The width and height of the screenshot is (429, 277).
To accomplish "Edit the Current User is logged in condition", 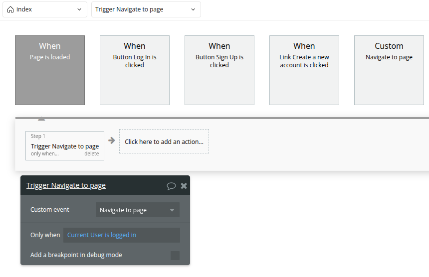I will 122,235.
